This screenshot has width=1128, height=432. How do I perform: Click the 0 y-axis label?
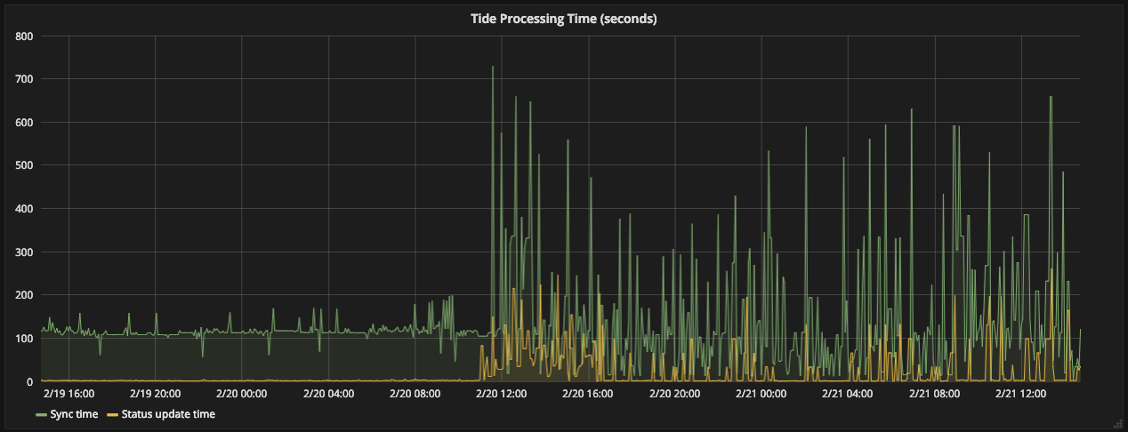(x=30, y=381)
